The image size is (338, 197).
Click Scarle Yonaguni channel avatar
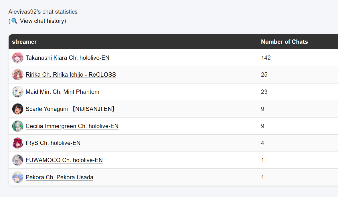(x=18, y=109)
